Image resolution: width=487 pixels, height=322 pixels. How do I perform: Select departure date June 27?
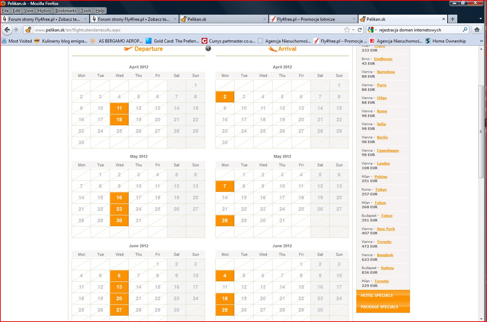pyautogui.click(x=119, y=310)
